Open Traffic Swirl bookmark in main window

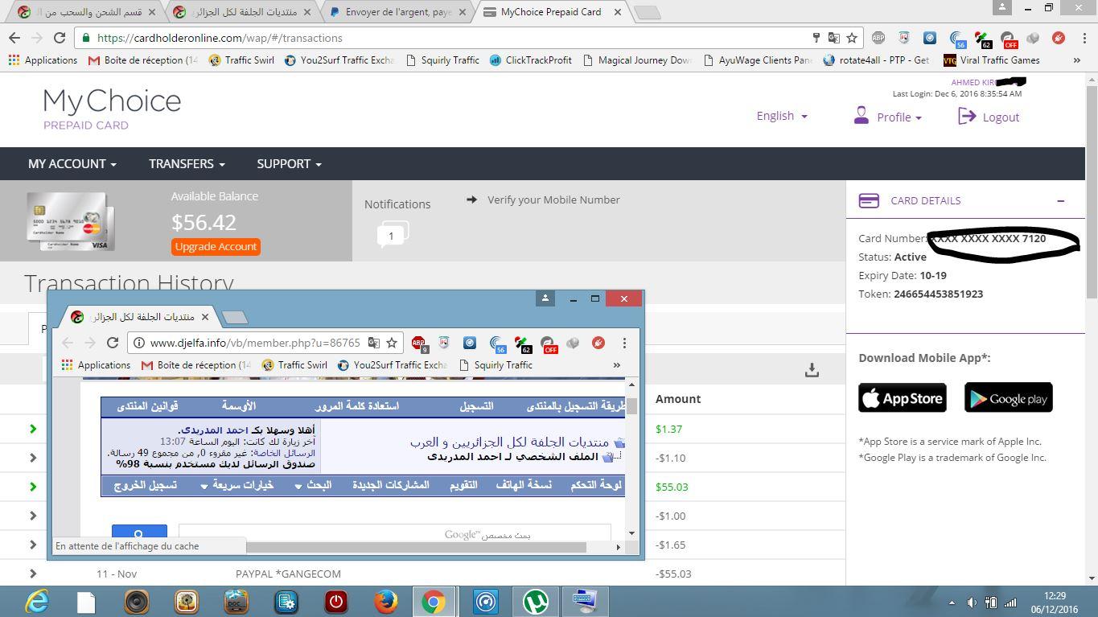242,60
